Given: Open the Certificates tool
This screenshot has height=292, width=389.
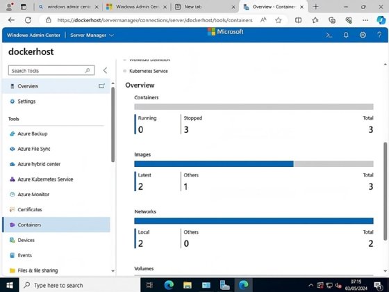Looking at the screenshot, I should coord(56,209).
